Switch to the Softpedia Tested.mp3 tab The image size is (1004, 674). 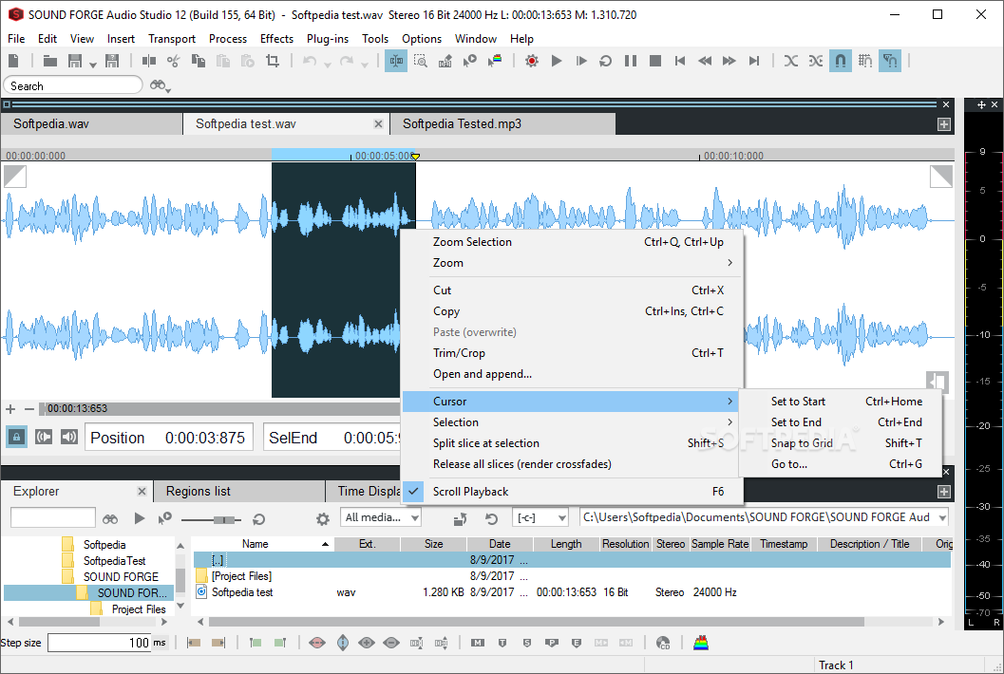(502, 123)
